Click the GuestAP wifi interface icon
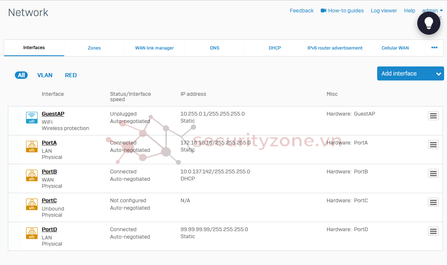Image resolution: width=447 pixels, height=265 pixels. [x=32, y=118]
